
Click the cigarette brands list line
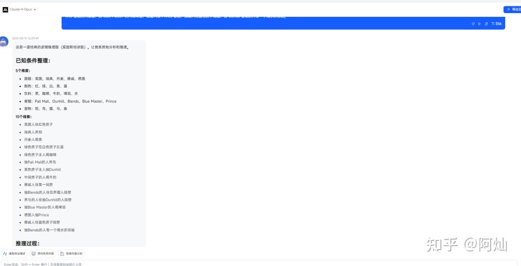(70, 101)
